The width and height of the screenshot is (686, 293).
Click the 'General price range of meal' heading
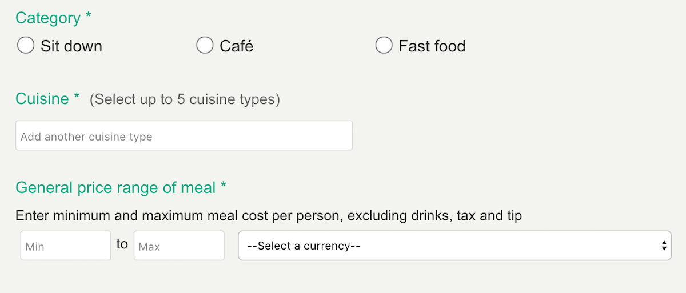[x=115, y=187]
